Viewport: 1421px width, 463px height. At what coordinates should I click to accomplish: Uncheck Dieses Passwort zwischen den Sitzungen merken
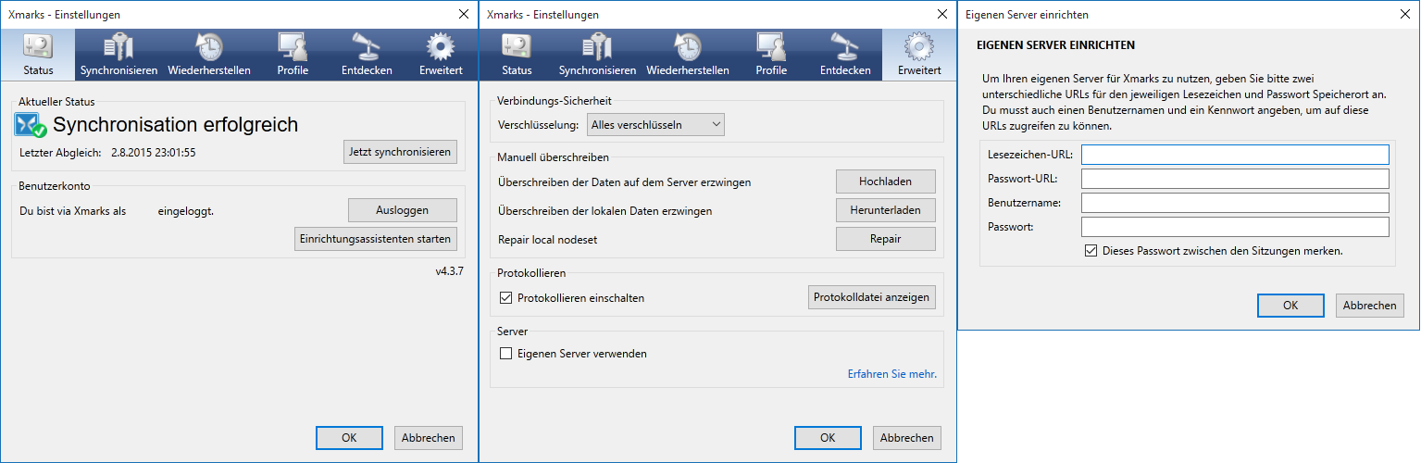1091,250
